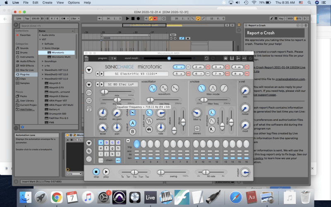Image resolution: width=331 pixels, height=207 pixels.
Task: Toggle the mute button for drum channel 2
Action: 208,67
